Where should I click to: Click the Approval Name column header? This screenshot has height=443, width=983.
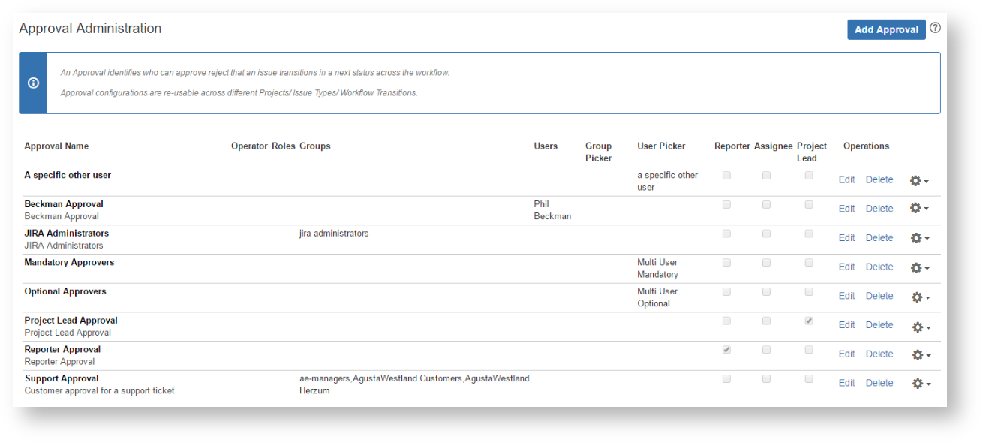[56, 146]
